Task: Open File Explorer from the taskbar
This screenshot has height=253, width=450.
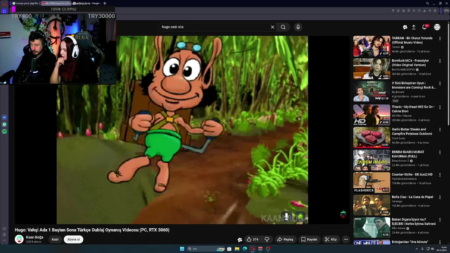Action: [x=237, y=249]
